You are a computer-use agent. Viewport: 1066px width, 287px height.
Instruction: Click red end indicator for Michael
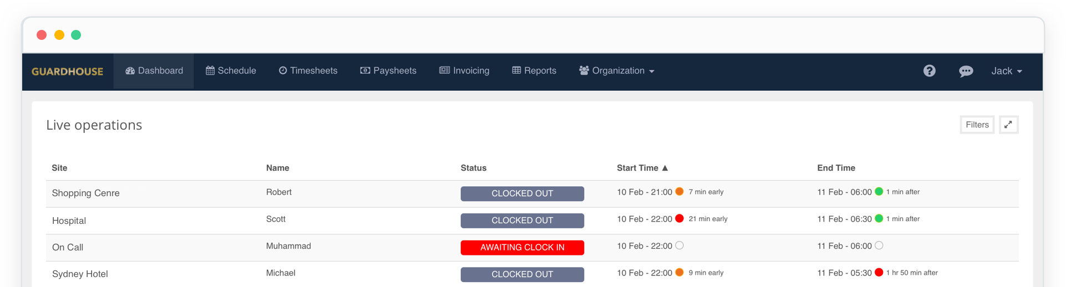[879, 273]
